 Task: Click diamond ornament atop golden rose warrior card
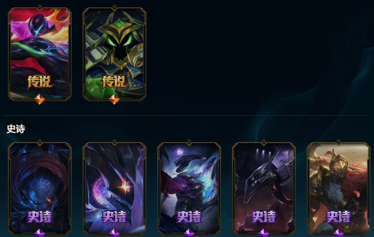338,142
